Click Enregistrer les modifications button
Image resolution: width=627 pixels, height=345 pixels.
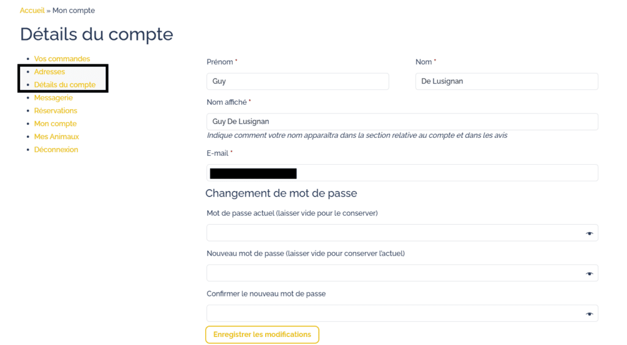(x=262, y=335)
